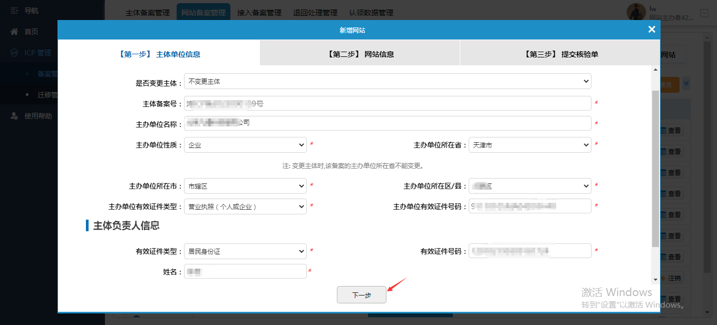This screenshot has width=717, height=325.
Task: Switch to 【第二步】网站信息 tab
Action: 360,54
